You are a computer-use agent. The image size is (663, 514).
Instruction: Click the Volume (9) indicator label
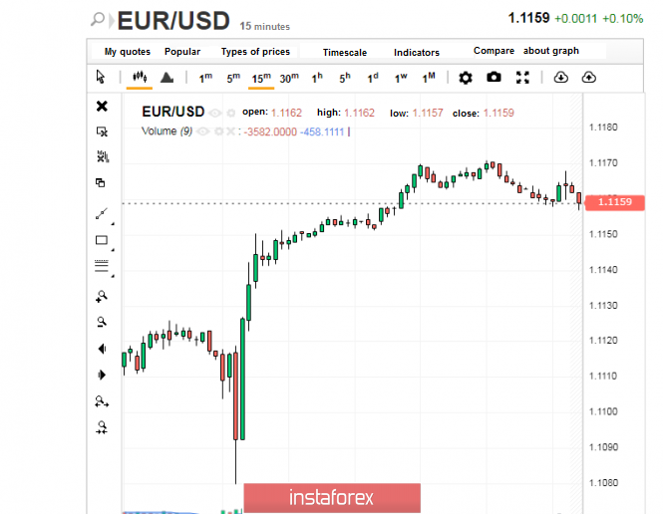(167, 131)
